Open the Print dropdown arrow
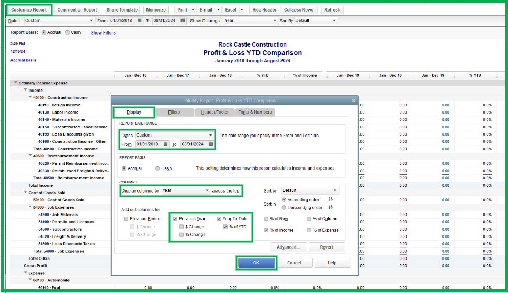 pos(193,10)
